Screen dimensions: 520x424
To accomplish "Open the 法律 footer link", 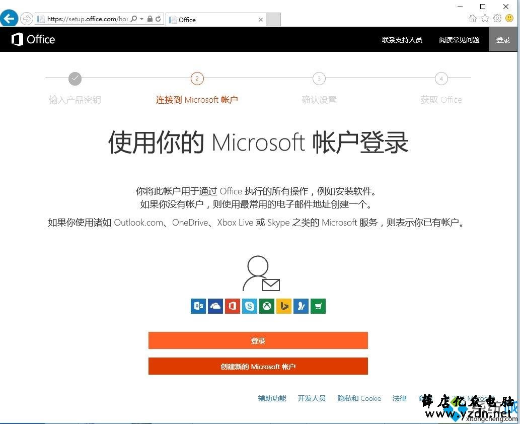I will pos(399,398).
